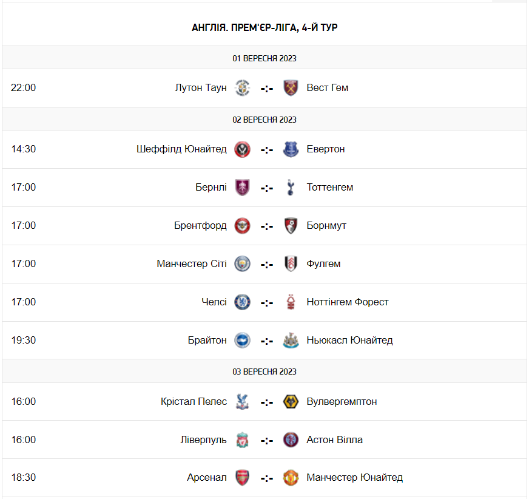The image size is (529, 499).
Task: Click the Luton Town club crest
Action: click(242, 88)
